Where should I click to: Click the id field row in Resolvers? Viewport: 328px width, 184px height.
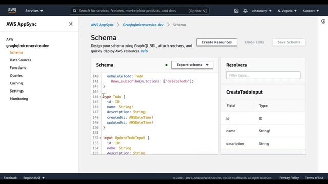pyautogui.click(x=263, y=118)
